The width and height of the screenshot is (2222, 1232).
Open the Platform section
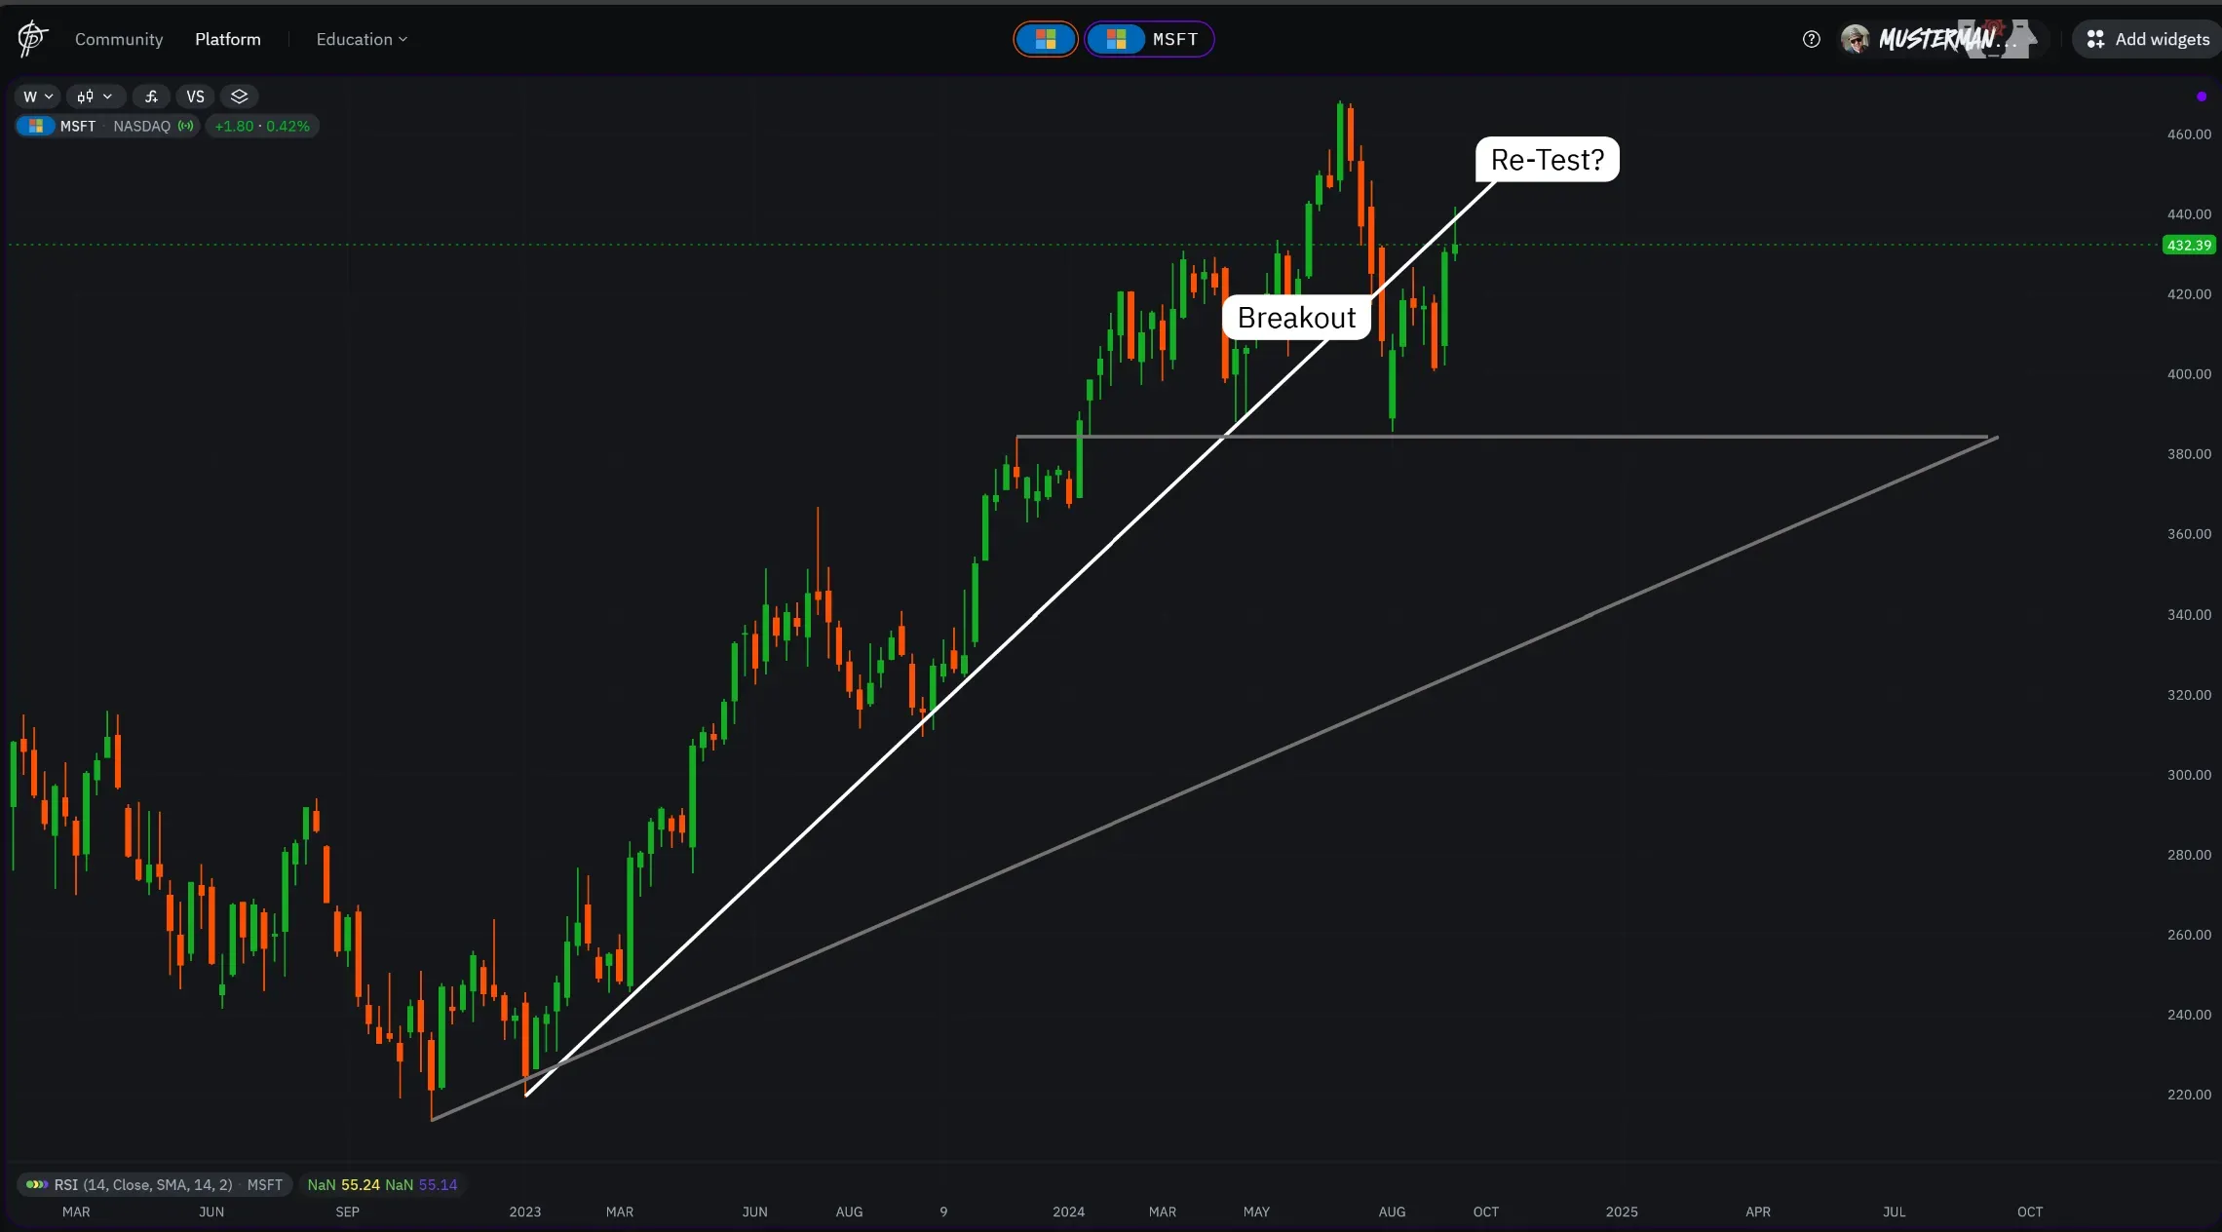tap(228, 39)
